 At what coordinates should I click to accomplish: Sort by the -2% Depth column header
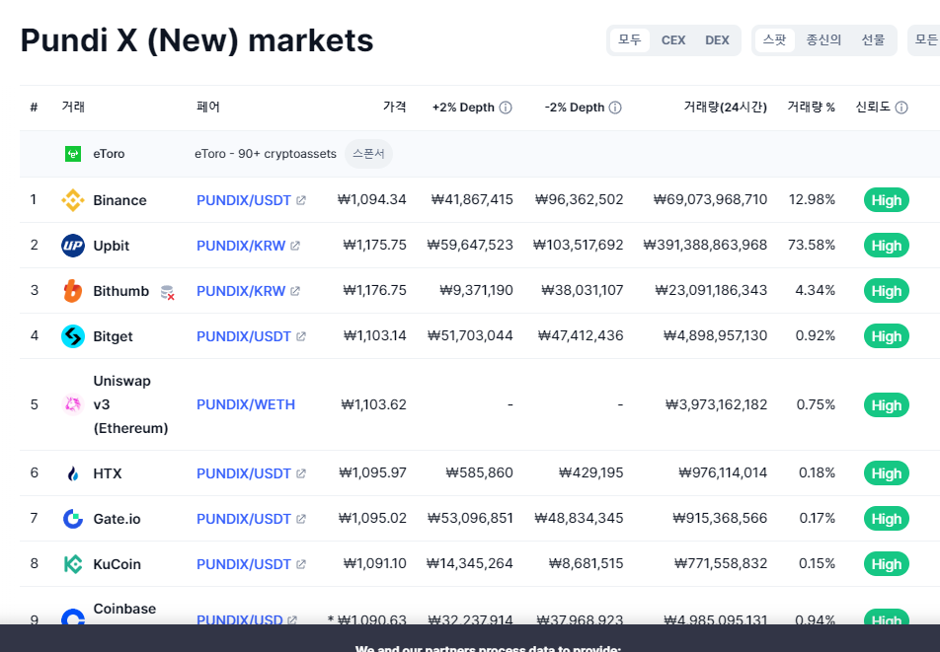pos(575,108)
